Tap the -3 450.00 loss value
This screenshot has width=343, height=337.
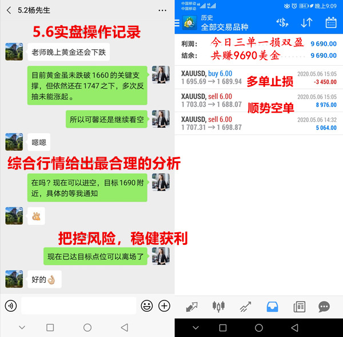click(x=325, y=82)
